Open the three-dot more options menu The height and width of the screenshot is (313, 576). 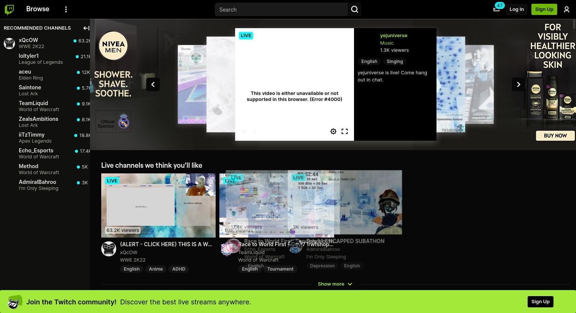pos(66,9)
